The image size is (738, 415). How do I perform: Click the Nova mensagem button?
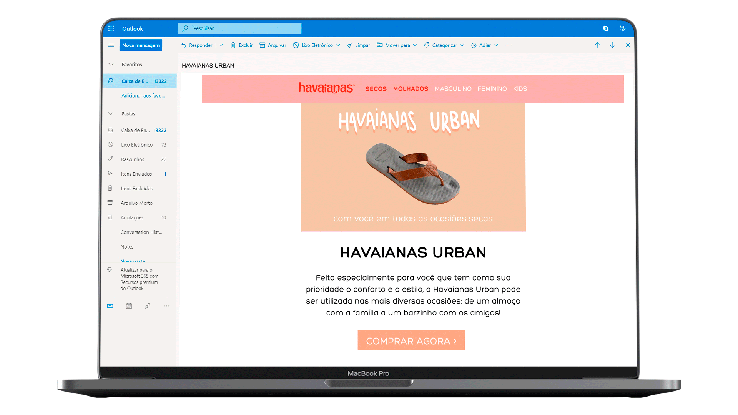[141, 45]
